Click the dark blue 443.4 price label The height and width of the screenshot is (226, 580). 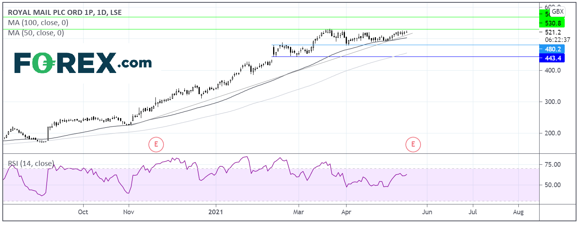point(553,58)
